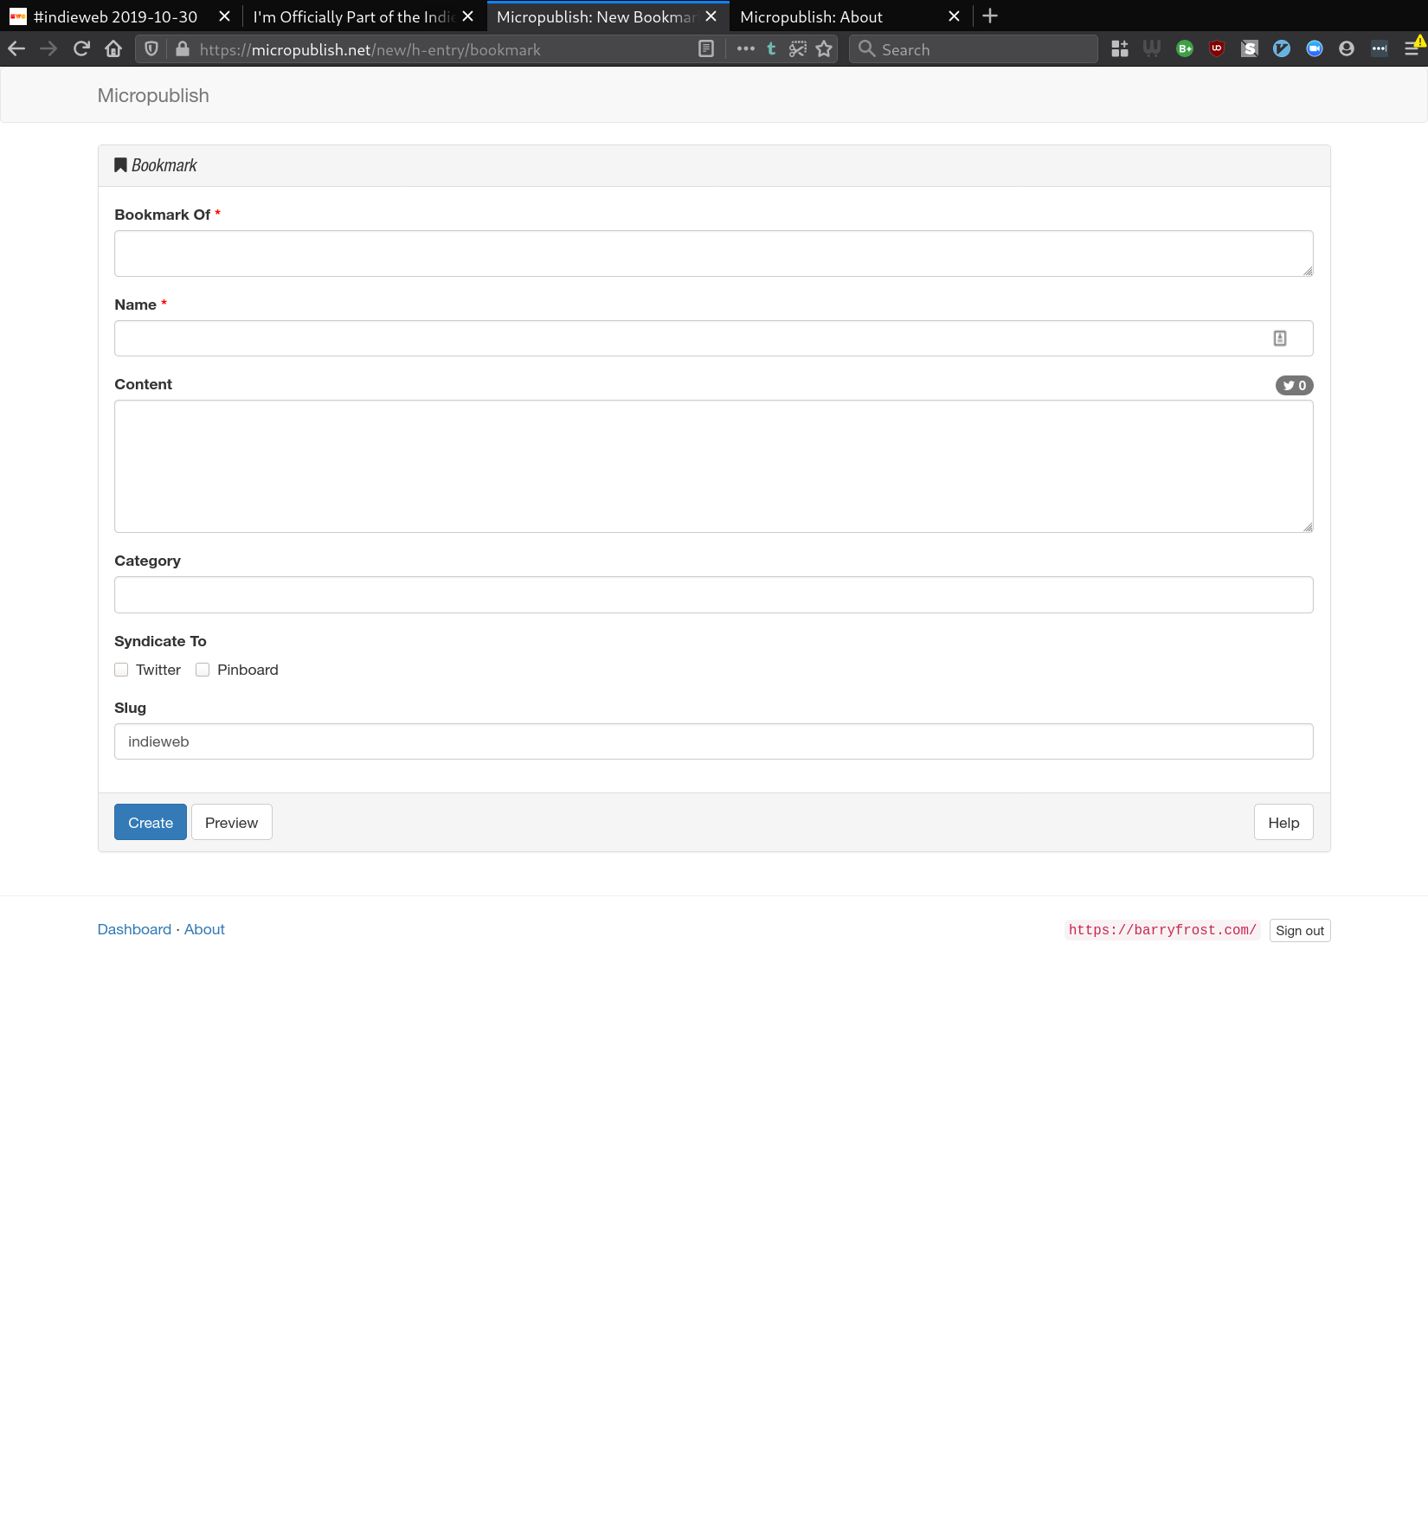Screen dimensions: 1428x1514
Task: Enable Twitter syndication checkbox
Action: (121, 670)
